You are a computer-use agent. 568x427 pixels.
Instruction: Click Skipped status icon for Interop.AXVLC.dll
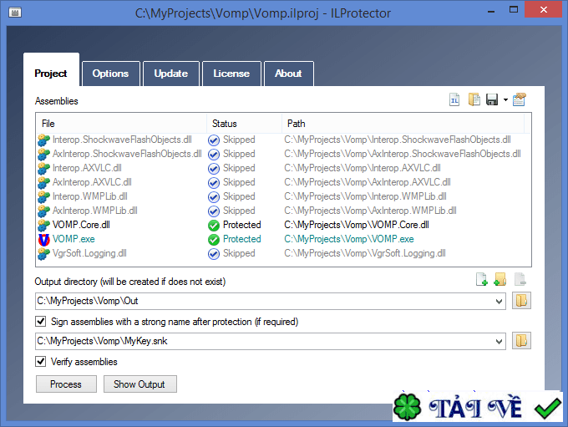pos(214,169)
